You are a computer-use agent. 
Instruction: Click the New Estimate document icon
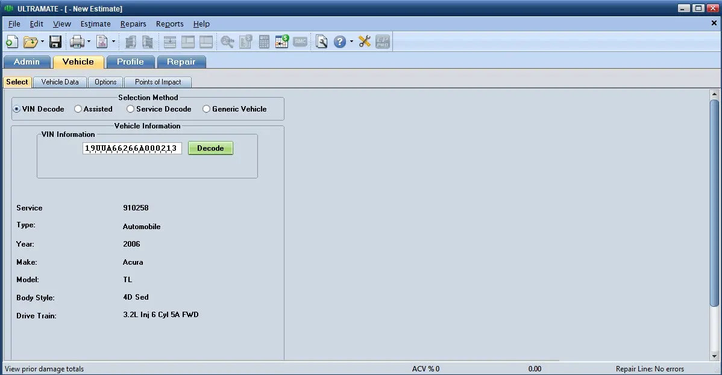tap(12, 42)
